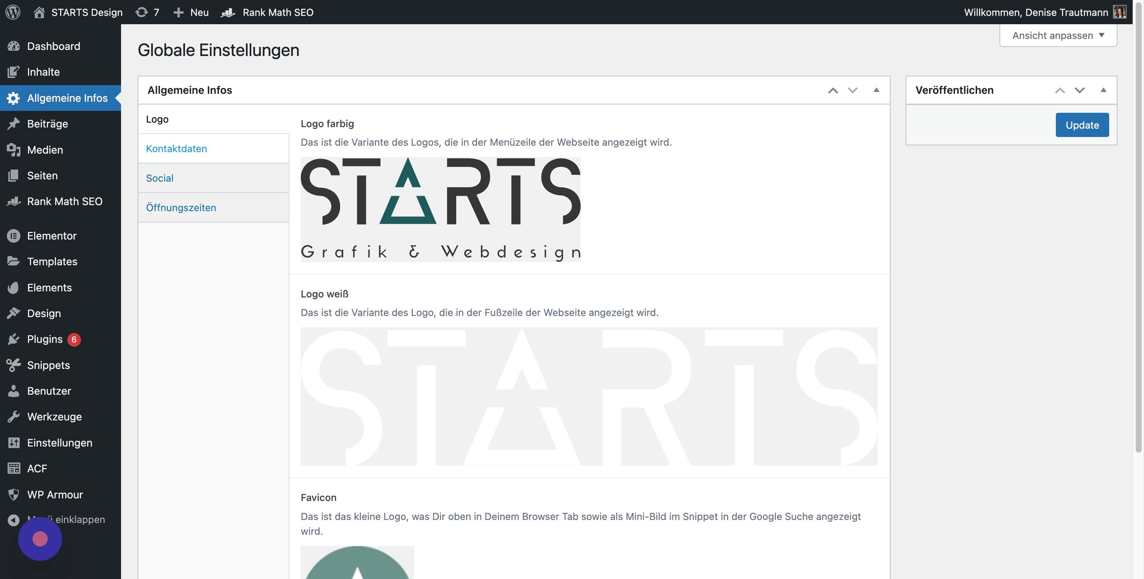Open the Einstellungen menu item
Screen dimensions: 1144x579
[x=61, y=443]
